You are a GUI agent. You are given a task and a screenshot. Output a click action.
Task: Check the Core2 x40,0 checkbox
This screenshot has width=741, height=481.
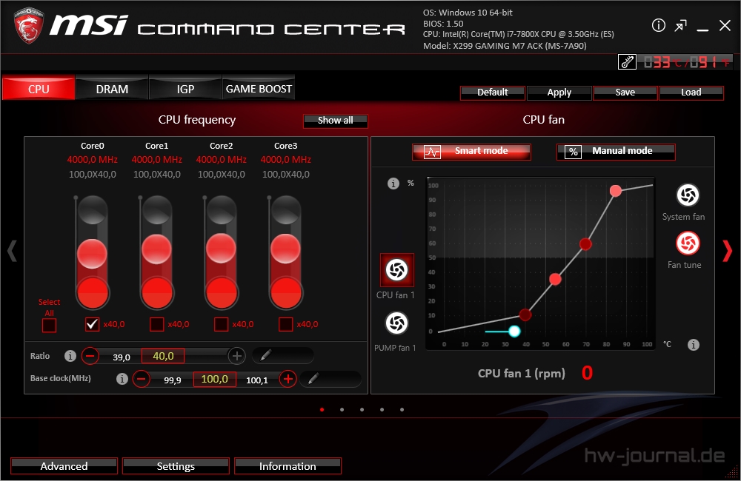(x=221, y=324)
